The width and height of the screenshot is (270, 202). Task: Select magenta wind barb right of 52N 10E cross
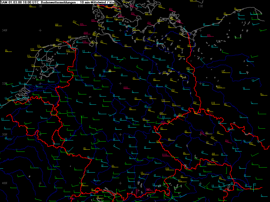[127, 88]
